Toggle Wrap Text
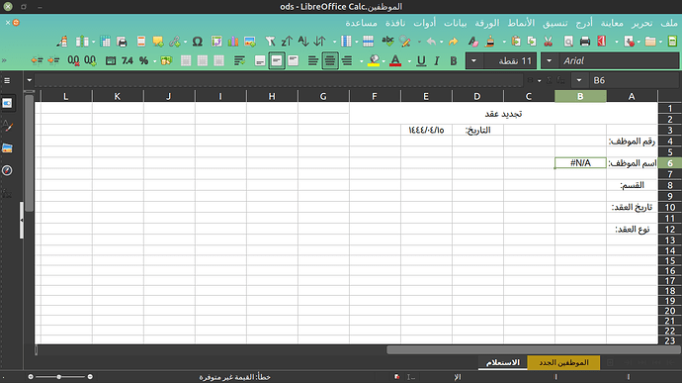This screenshot has height=383, width=682. [x=239, y=60]
